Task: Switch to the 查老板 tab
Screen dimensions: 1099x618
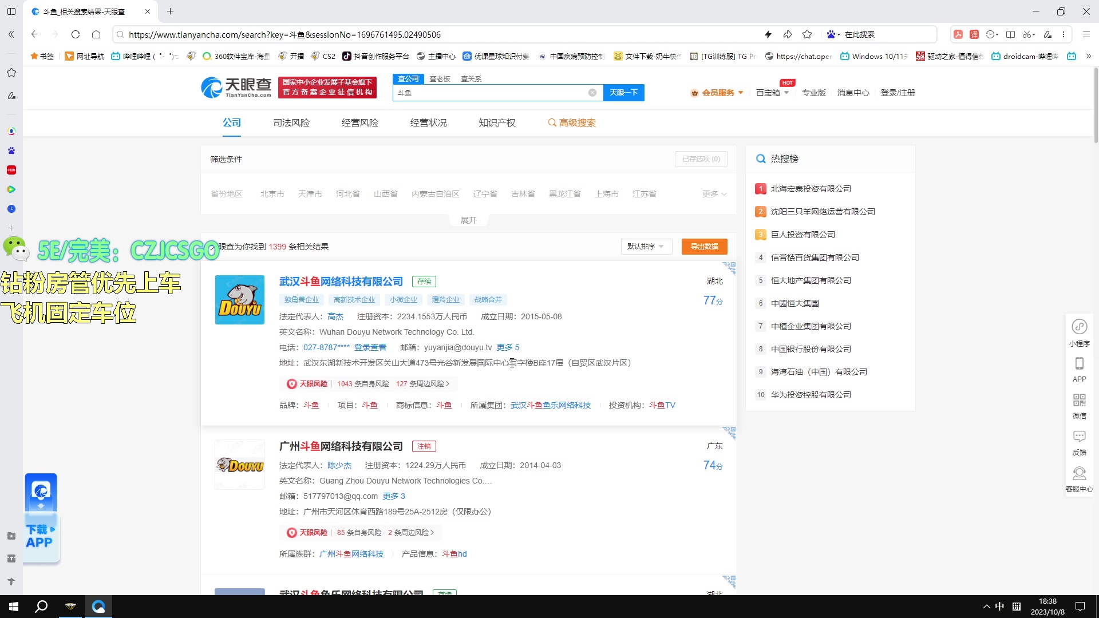Action: pyautogui.click(x=440, y=78)
